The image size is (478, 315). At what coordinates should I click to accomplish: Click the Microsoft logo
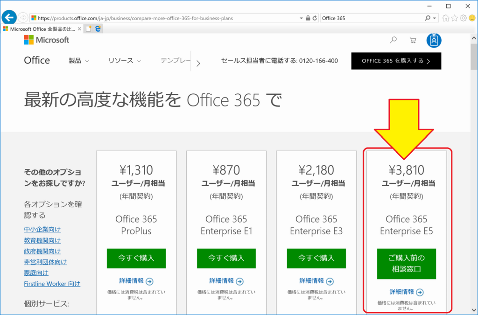tap(47, 40)
